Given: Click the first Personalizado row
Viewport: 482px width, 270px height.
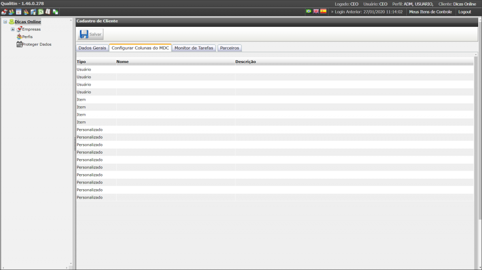Looking at the screenshot, I should tap(275, 130).
